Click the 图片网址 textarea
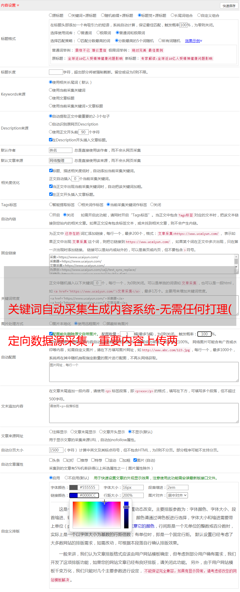The height and width of the screenshot is (592, 240). (x=144, y=372)
